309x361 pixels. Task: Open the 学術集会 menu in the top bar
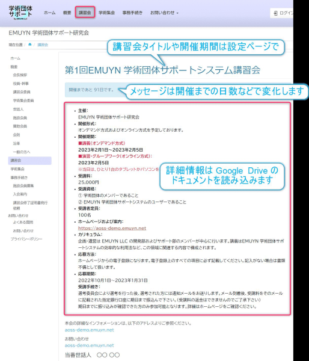coord(106,13)
